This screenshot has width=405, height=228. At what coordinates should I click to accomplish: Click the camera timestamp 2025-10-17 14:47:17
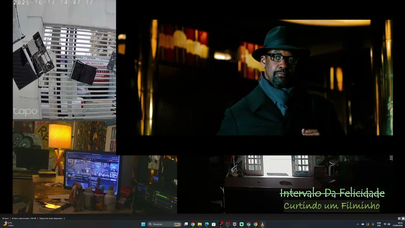pyautogui.click(x=53, y=3)
